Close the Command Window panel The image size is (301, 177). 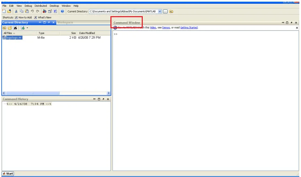(x=296, y=23)
